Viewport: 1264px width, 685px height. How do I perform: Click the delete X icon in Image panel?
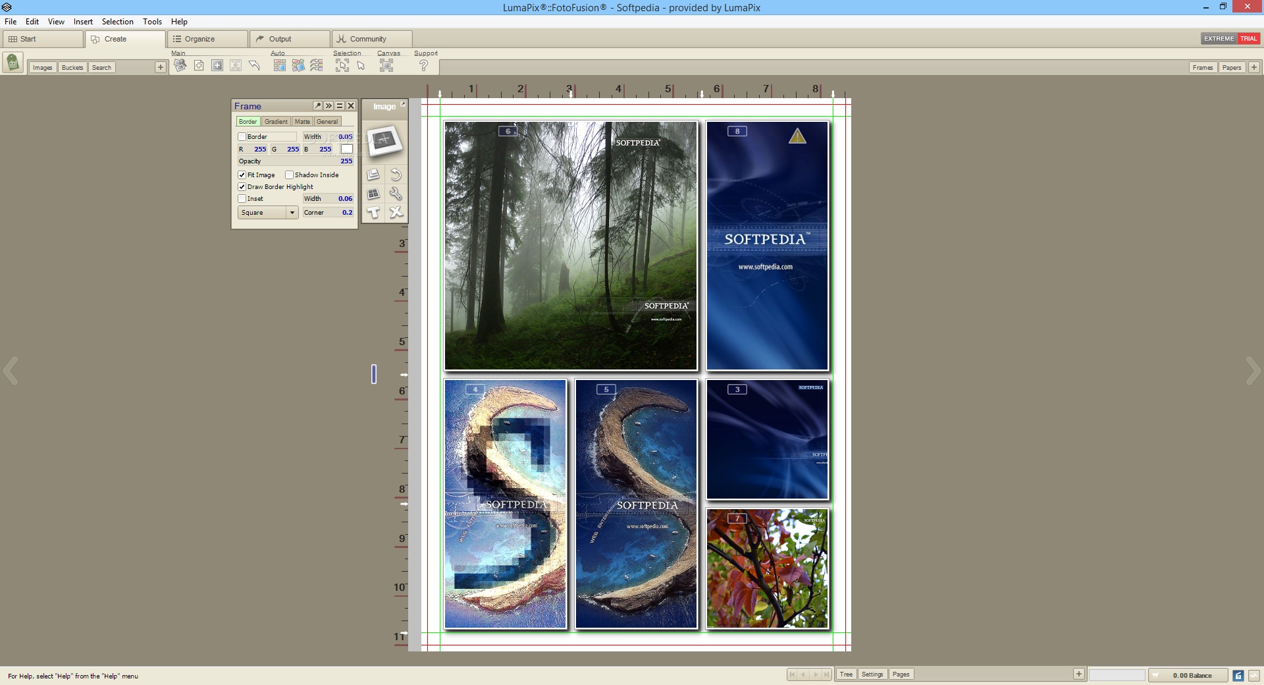point(396,212)
